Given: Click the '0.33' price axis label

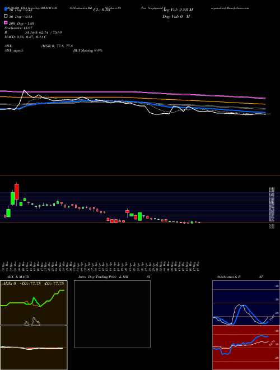Looking at the screenshot, I should (271, 226).
